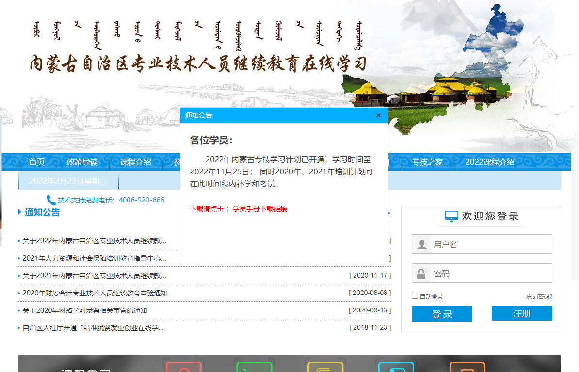Enable the 自动登录 checkbox

[415, 296]
